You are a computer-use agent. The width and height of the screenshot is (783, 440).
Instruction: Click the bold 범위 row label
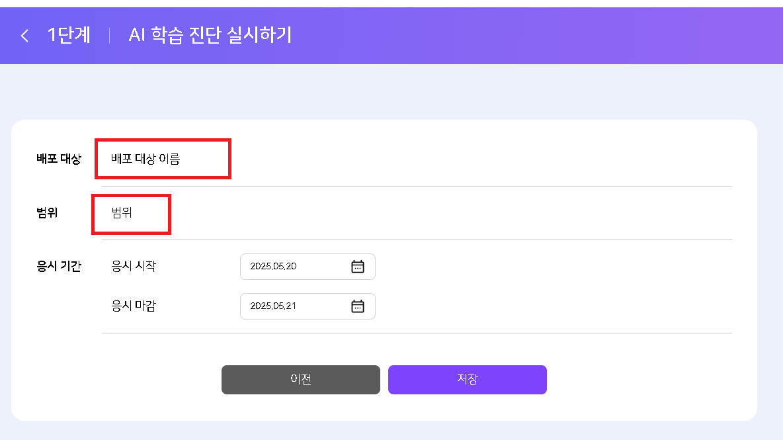click(x=47, y=213)
